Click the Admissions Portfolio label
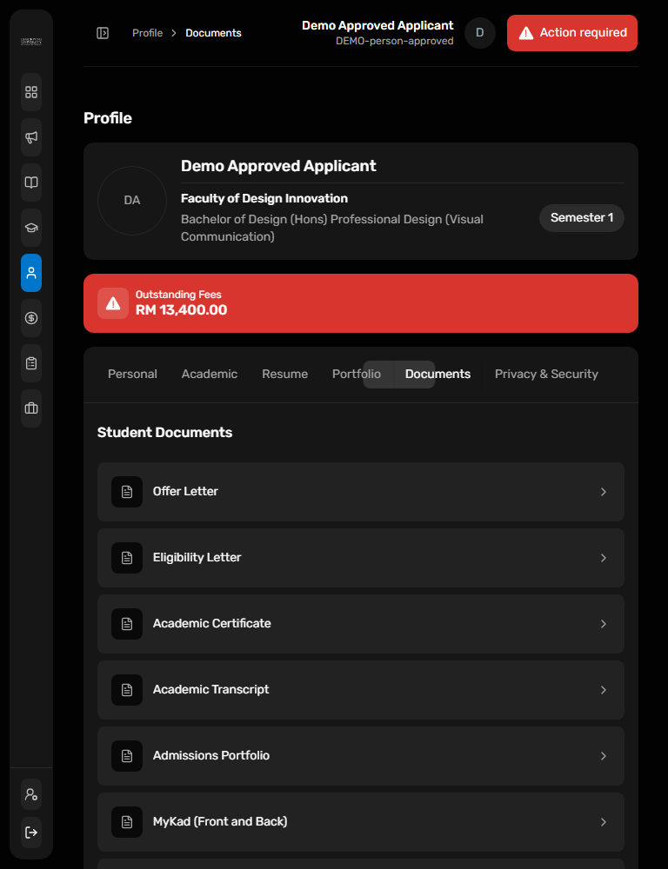The image size is (668, 869). click(211, 755)
